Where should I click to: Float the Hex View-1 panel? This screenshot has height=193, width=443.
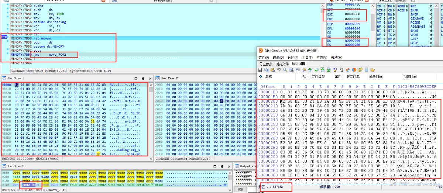pyautogui.click(x=142, y=79)
